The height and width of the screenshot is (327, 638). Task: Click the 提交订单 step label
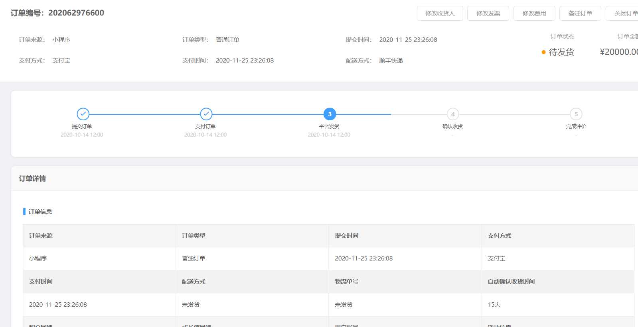[82, 126]
